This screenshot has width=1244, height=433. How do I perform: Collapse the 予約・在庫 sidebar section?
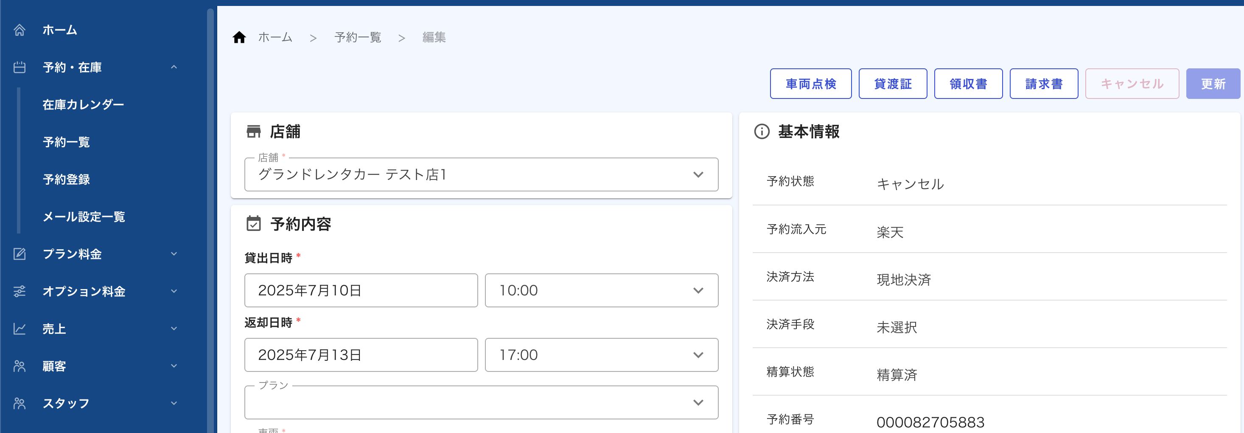tap(174, 67)
